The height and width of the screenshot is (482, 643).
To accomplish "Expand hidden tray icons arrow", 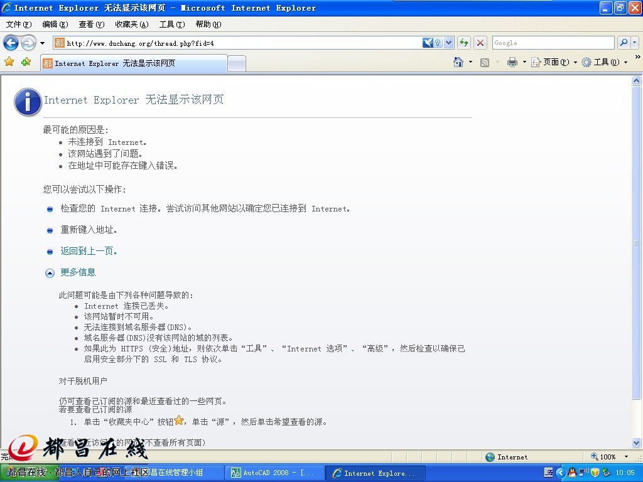I will (x=560, y=473).
